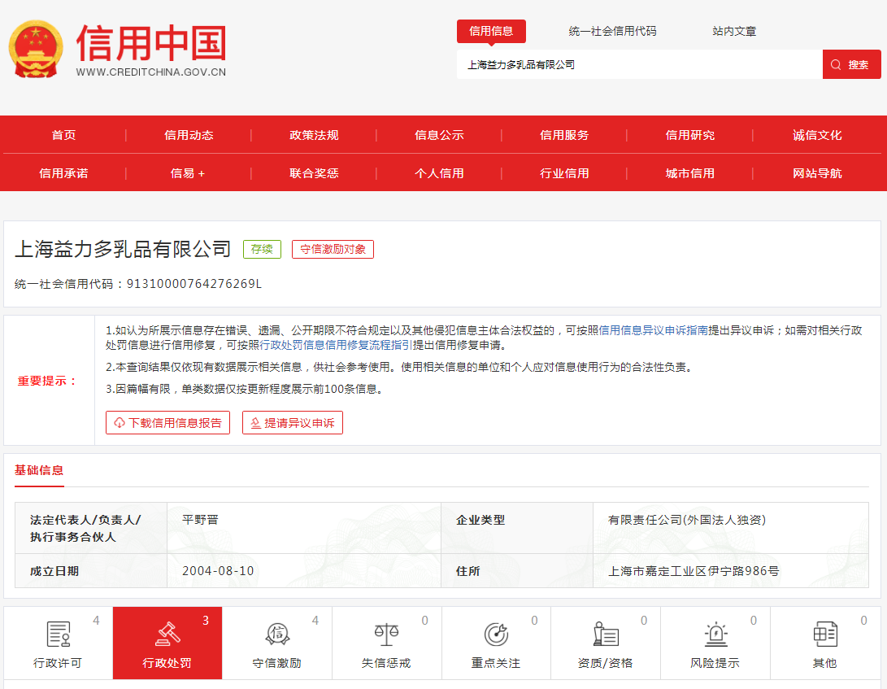The height and width of the screenshot is (689, 887).
Task: Select the 其他 category icon
Action: click(824, 634)
